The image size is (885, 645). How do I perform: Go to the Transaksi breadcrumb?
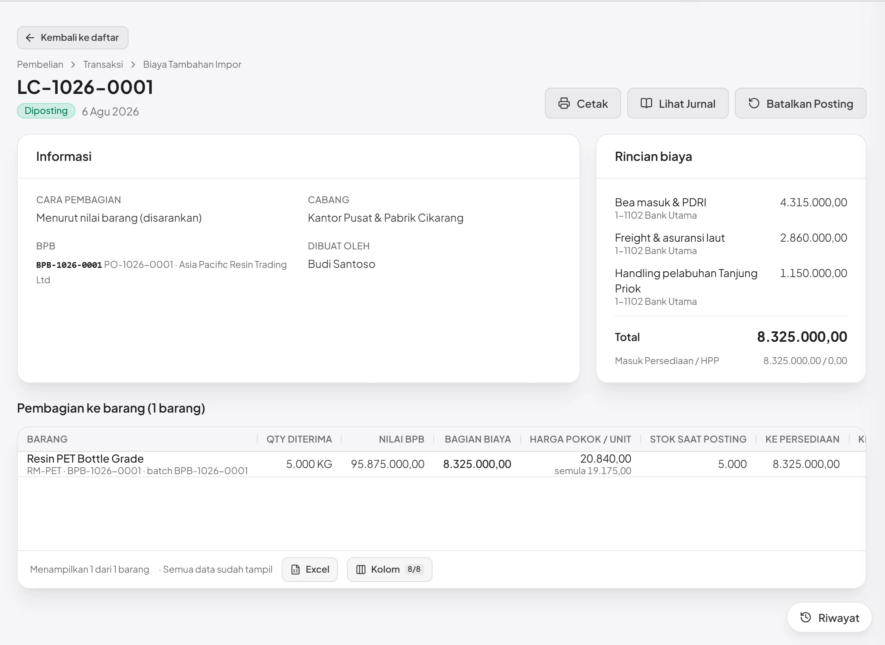pos(103,64)
